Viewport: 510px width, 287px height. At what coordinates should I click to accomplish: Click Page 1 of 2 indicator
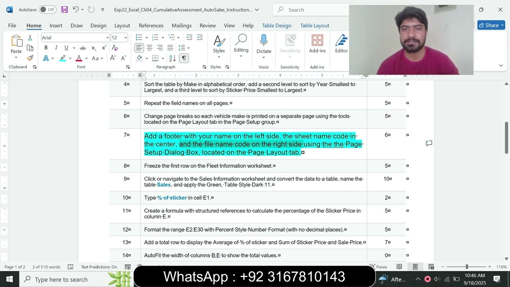point(15,267)
